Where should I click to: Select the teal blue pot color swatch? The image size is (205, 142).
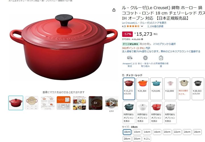coord(156,89)
